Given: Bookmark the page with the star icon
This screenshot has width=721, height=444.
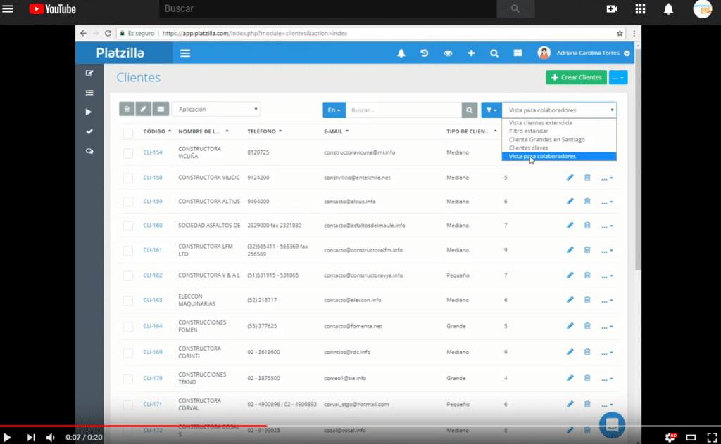Looking at the screenshot, I should [x=620, y=33].
